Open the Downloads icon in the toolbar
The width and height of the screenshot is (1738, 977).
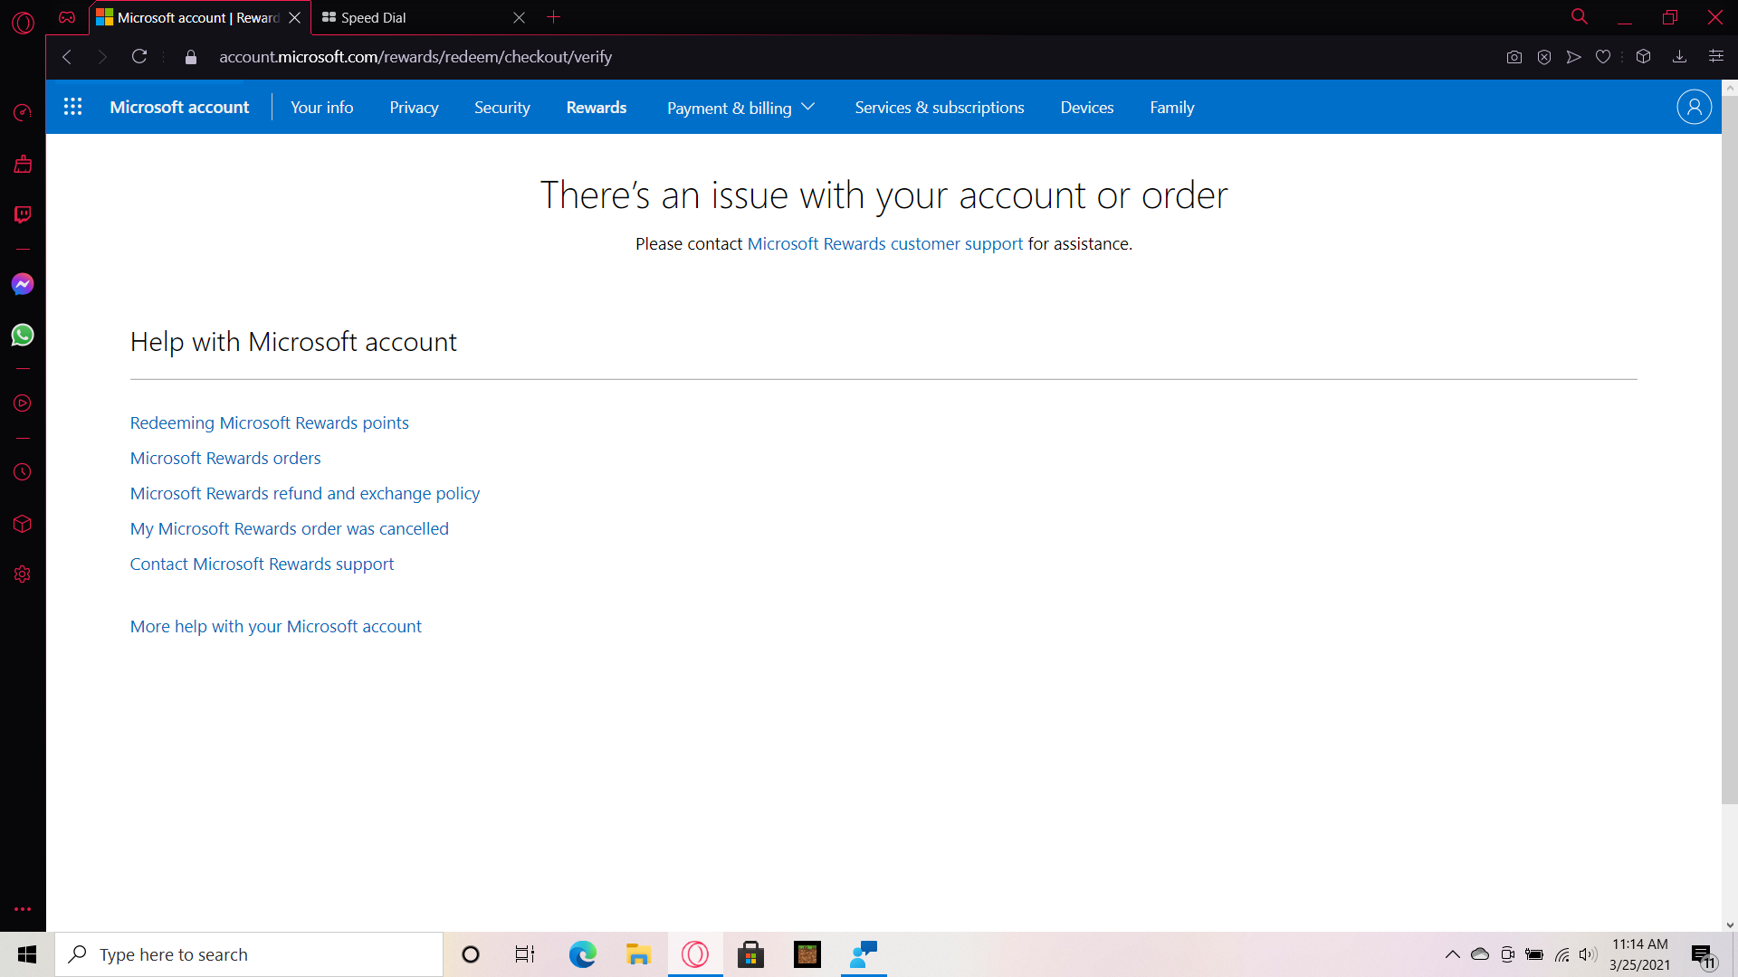[x=1680, y=56]
